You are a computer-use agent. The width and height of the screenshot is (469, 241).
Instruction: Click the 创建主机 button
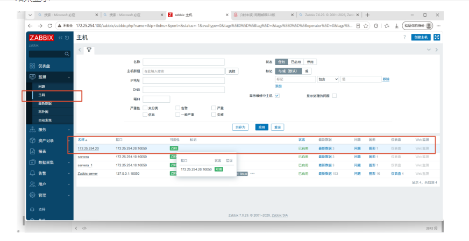click(421, 37)
